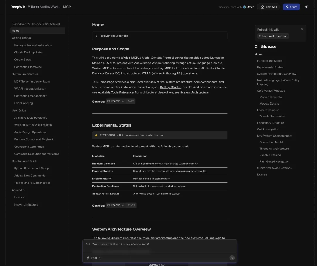The width and height of the screenshot is (317, 266).
Task: Jump to Module Details in outline
Action: pos(269,104)
